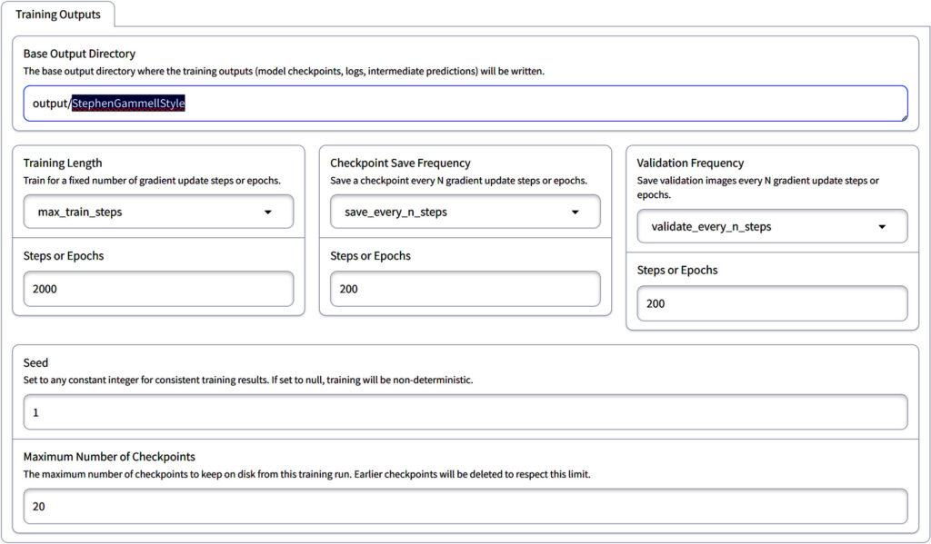Click the base output directory description text

[x=284, y=71]
